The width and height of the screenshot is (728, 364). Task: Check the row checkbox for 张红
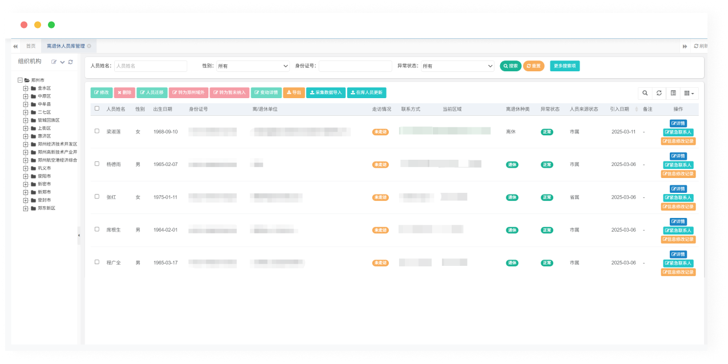(96, 196)
